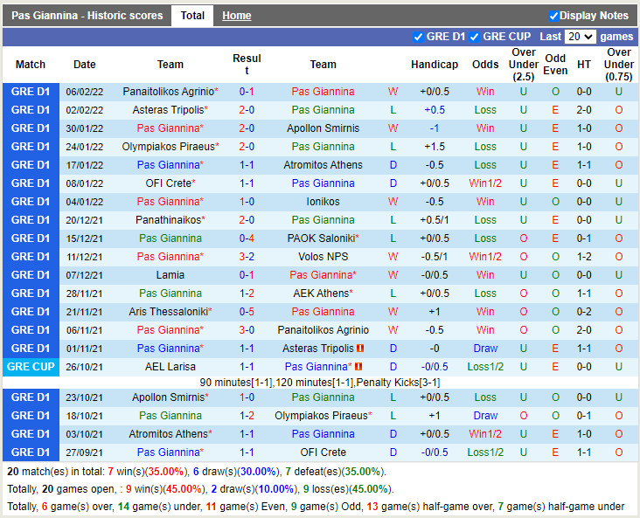
Task: Open the Last games count dropdown
Action: [x=581, y=37]
